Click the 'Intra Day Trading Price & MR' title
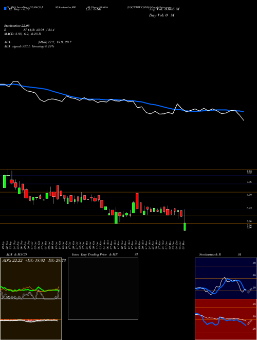Image resolution: width=257 pixels, height=340 pixels. (95, 254)
